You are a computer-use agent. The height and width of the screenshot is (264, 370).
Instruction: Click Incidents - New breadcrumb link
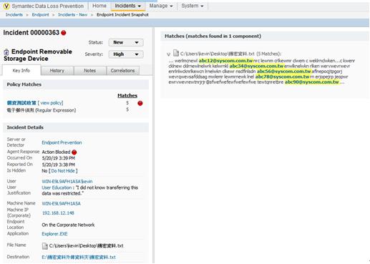[72, 15]
